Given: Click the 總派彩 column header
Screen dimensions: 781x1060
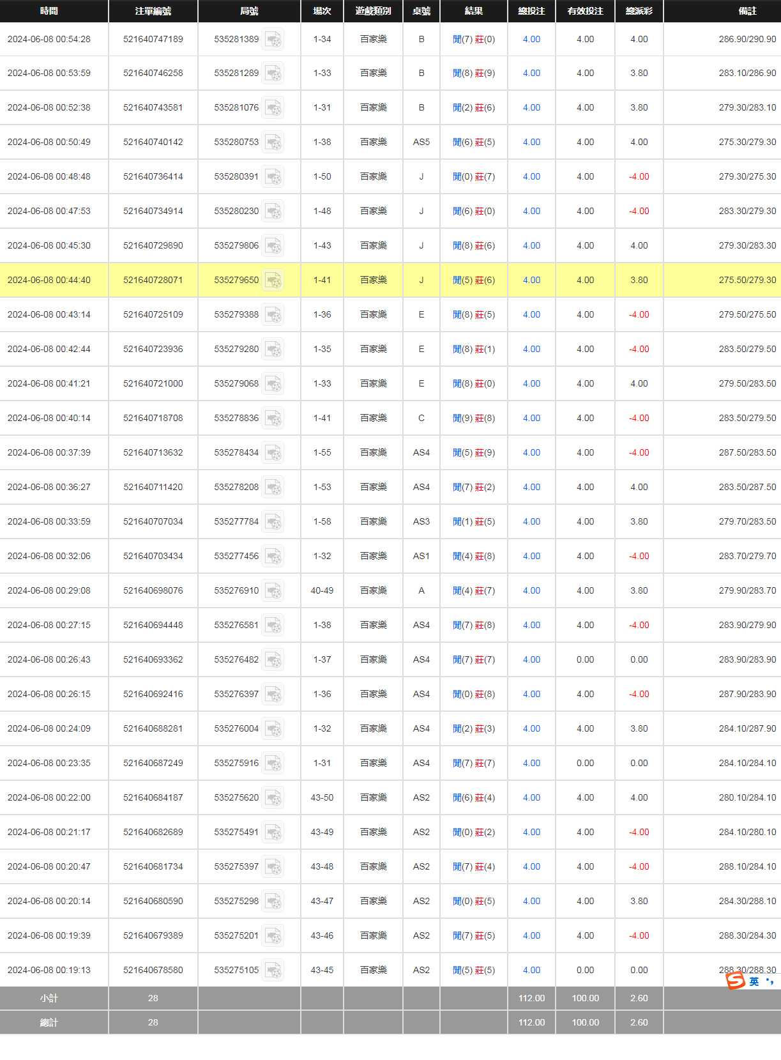Looking at the screenshot, I should [639, 11].
